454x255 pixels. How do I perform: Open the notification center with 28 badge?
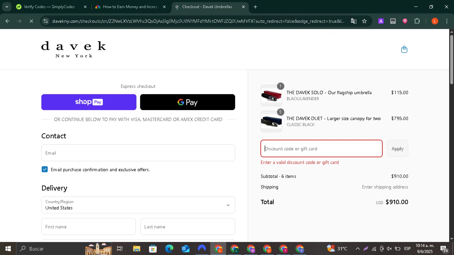tap(445, 249)
